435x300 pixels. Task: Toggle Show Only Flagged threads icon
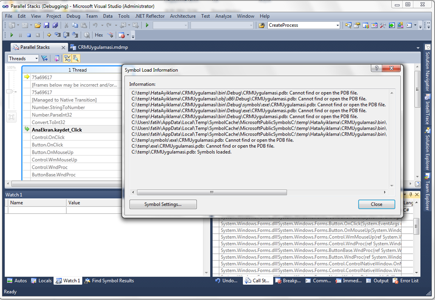[x=44, y=58]
